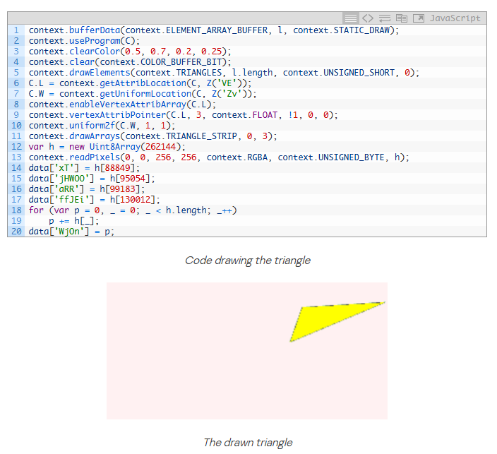Click the JavaScript language label
This screenshot has height=454, width=497.
click(x=455, y=18)
